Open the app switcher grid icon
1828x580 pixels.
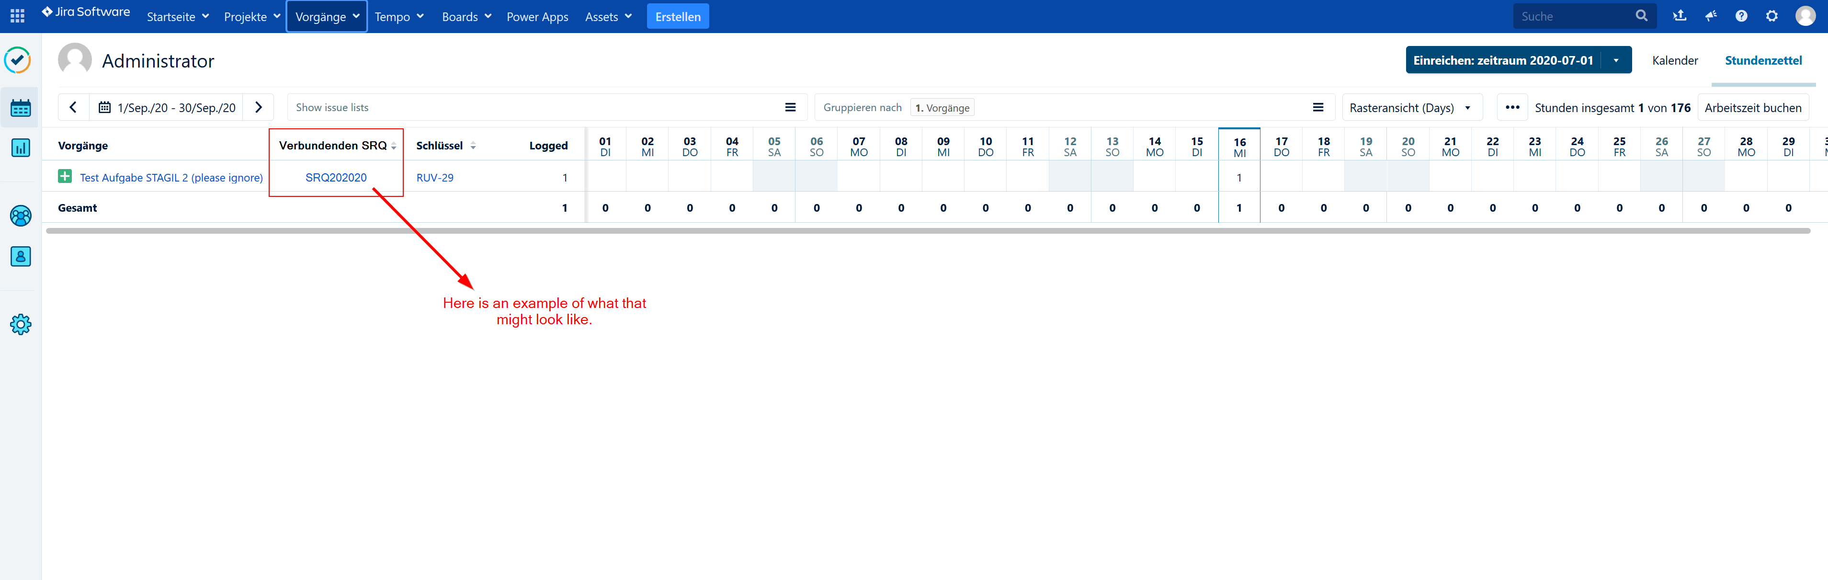(x=18, y=16)
